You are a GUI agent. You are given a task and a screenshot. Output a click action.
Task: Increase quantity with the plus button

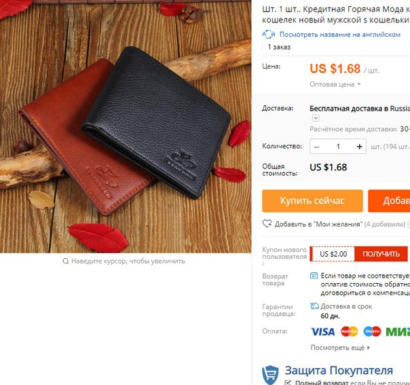point(360,147)
